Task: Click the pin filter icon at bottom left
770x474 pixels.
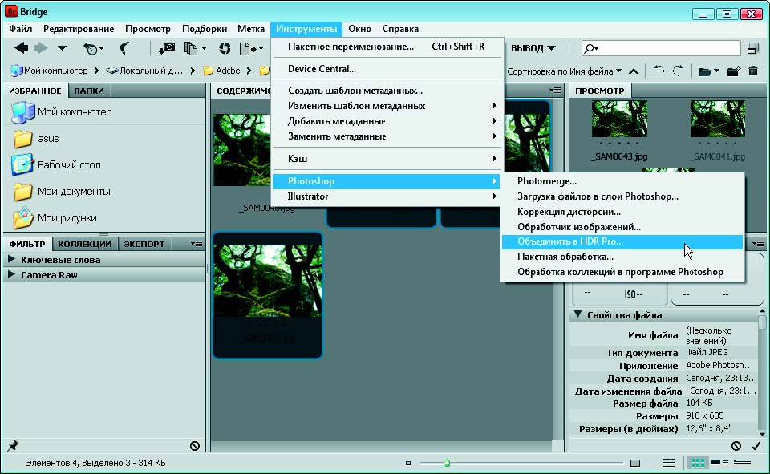Action: pyautogui.click(x=13, y=445)
